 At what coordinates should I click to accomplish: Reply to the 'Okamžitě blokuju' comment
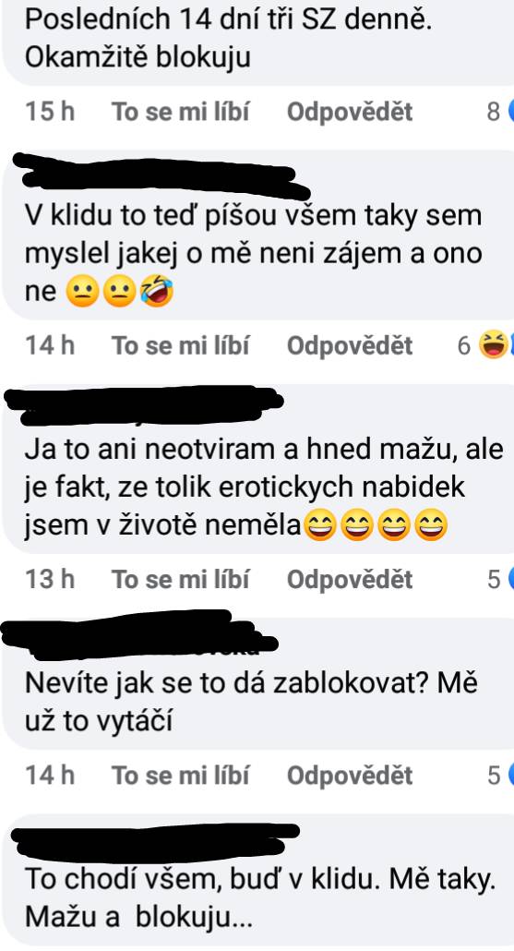[x=350, y=112]
